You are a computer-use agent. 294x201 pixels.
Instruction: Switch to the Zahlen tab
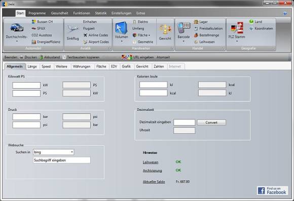[159, 66]
